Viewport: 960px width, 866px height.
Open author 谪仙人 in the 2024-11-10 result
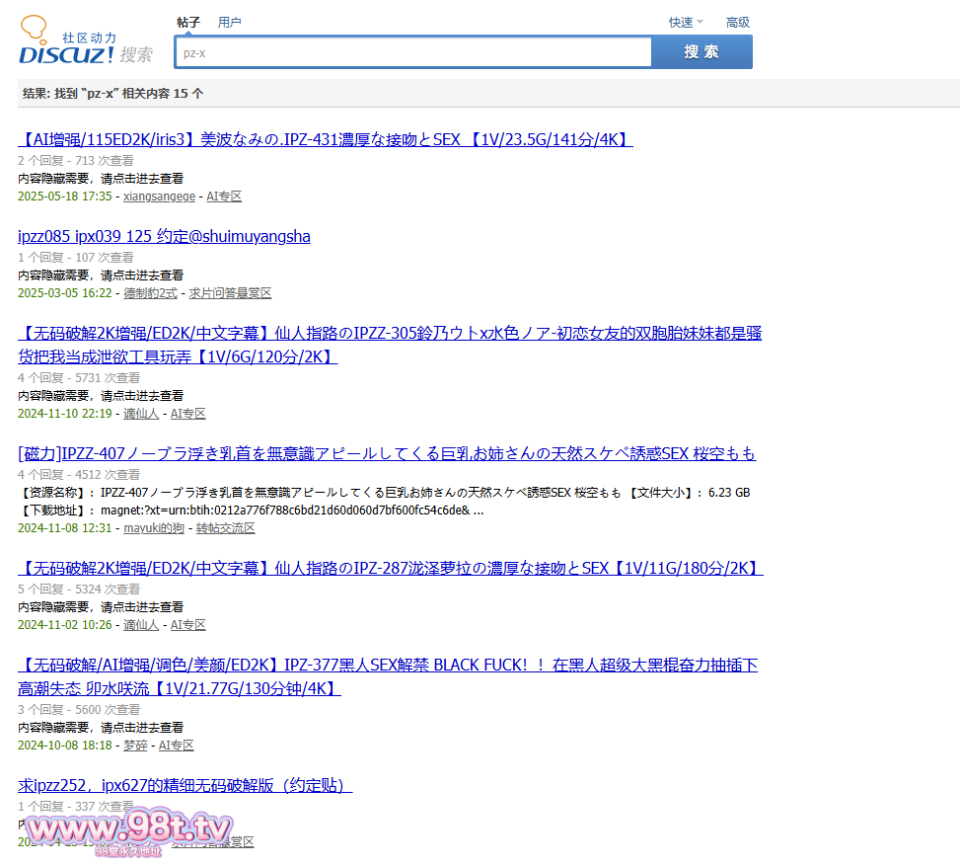pyautogui.click(x=141, y=414)
